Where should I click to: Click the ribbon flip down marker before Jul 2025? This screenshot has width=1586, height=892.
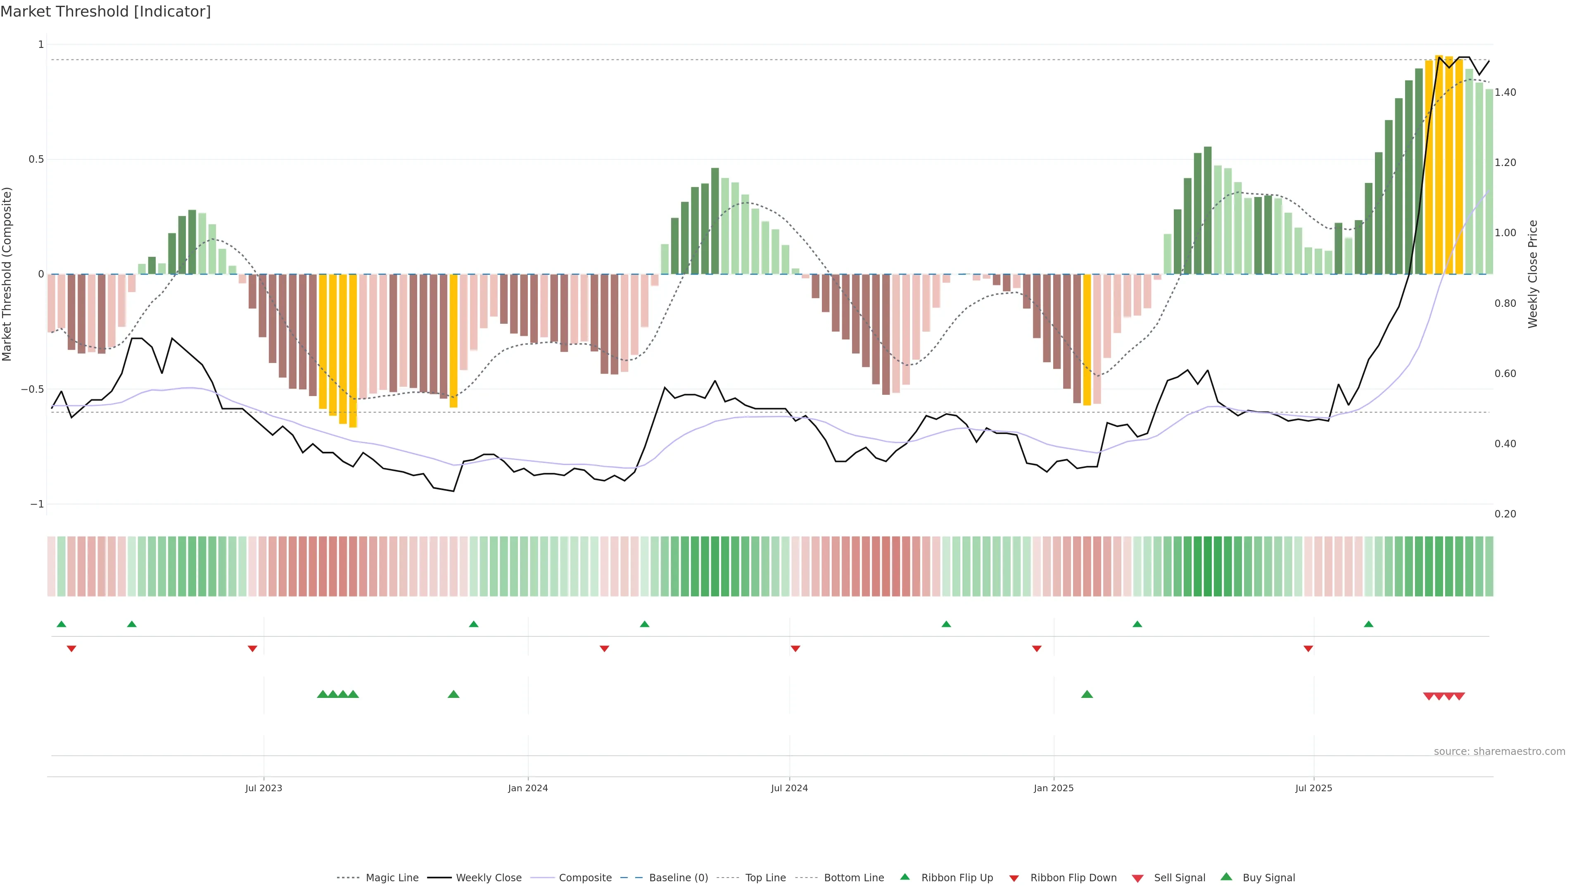1308,648
